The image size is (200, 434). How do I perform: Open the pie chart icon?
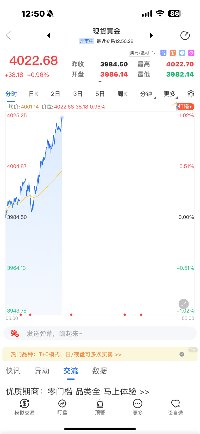tap(182, 53)
